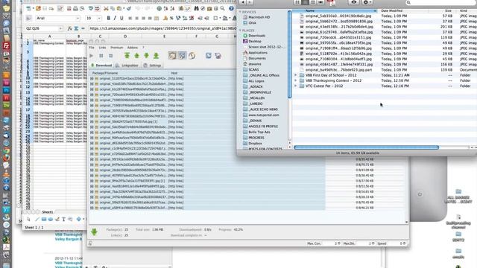Viewport: 477px width, 268px height.
Task: Collapse the DEVICES sidebar section
Action: (x=240, y=12)
